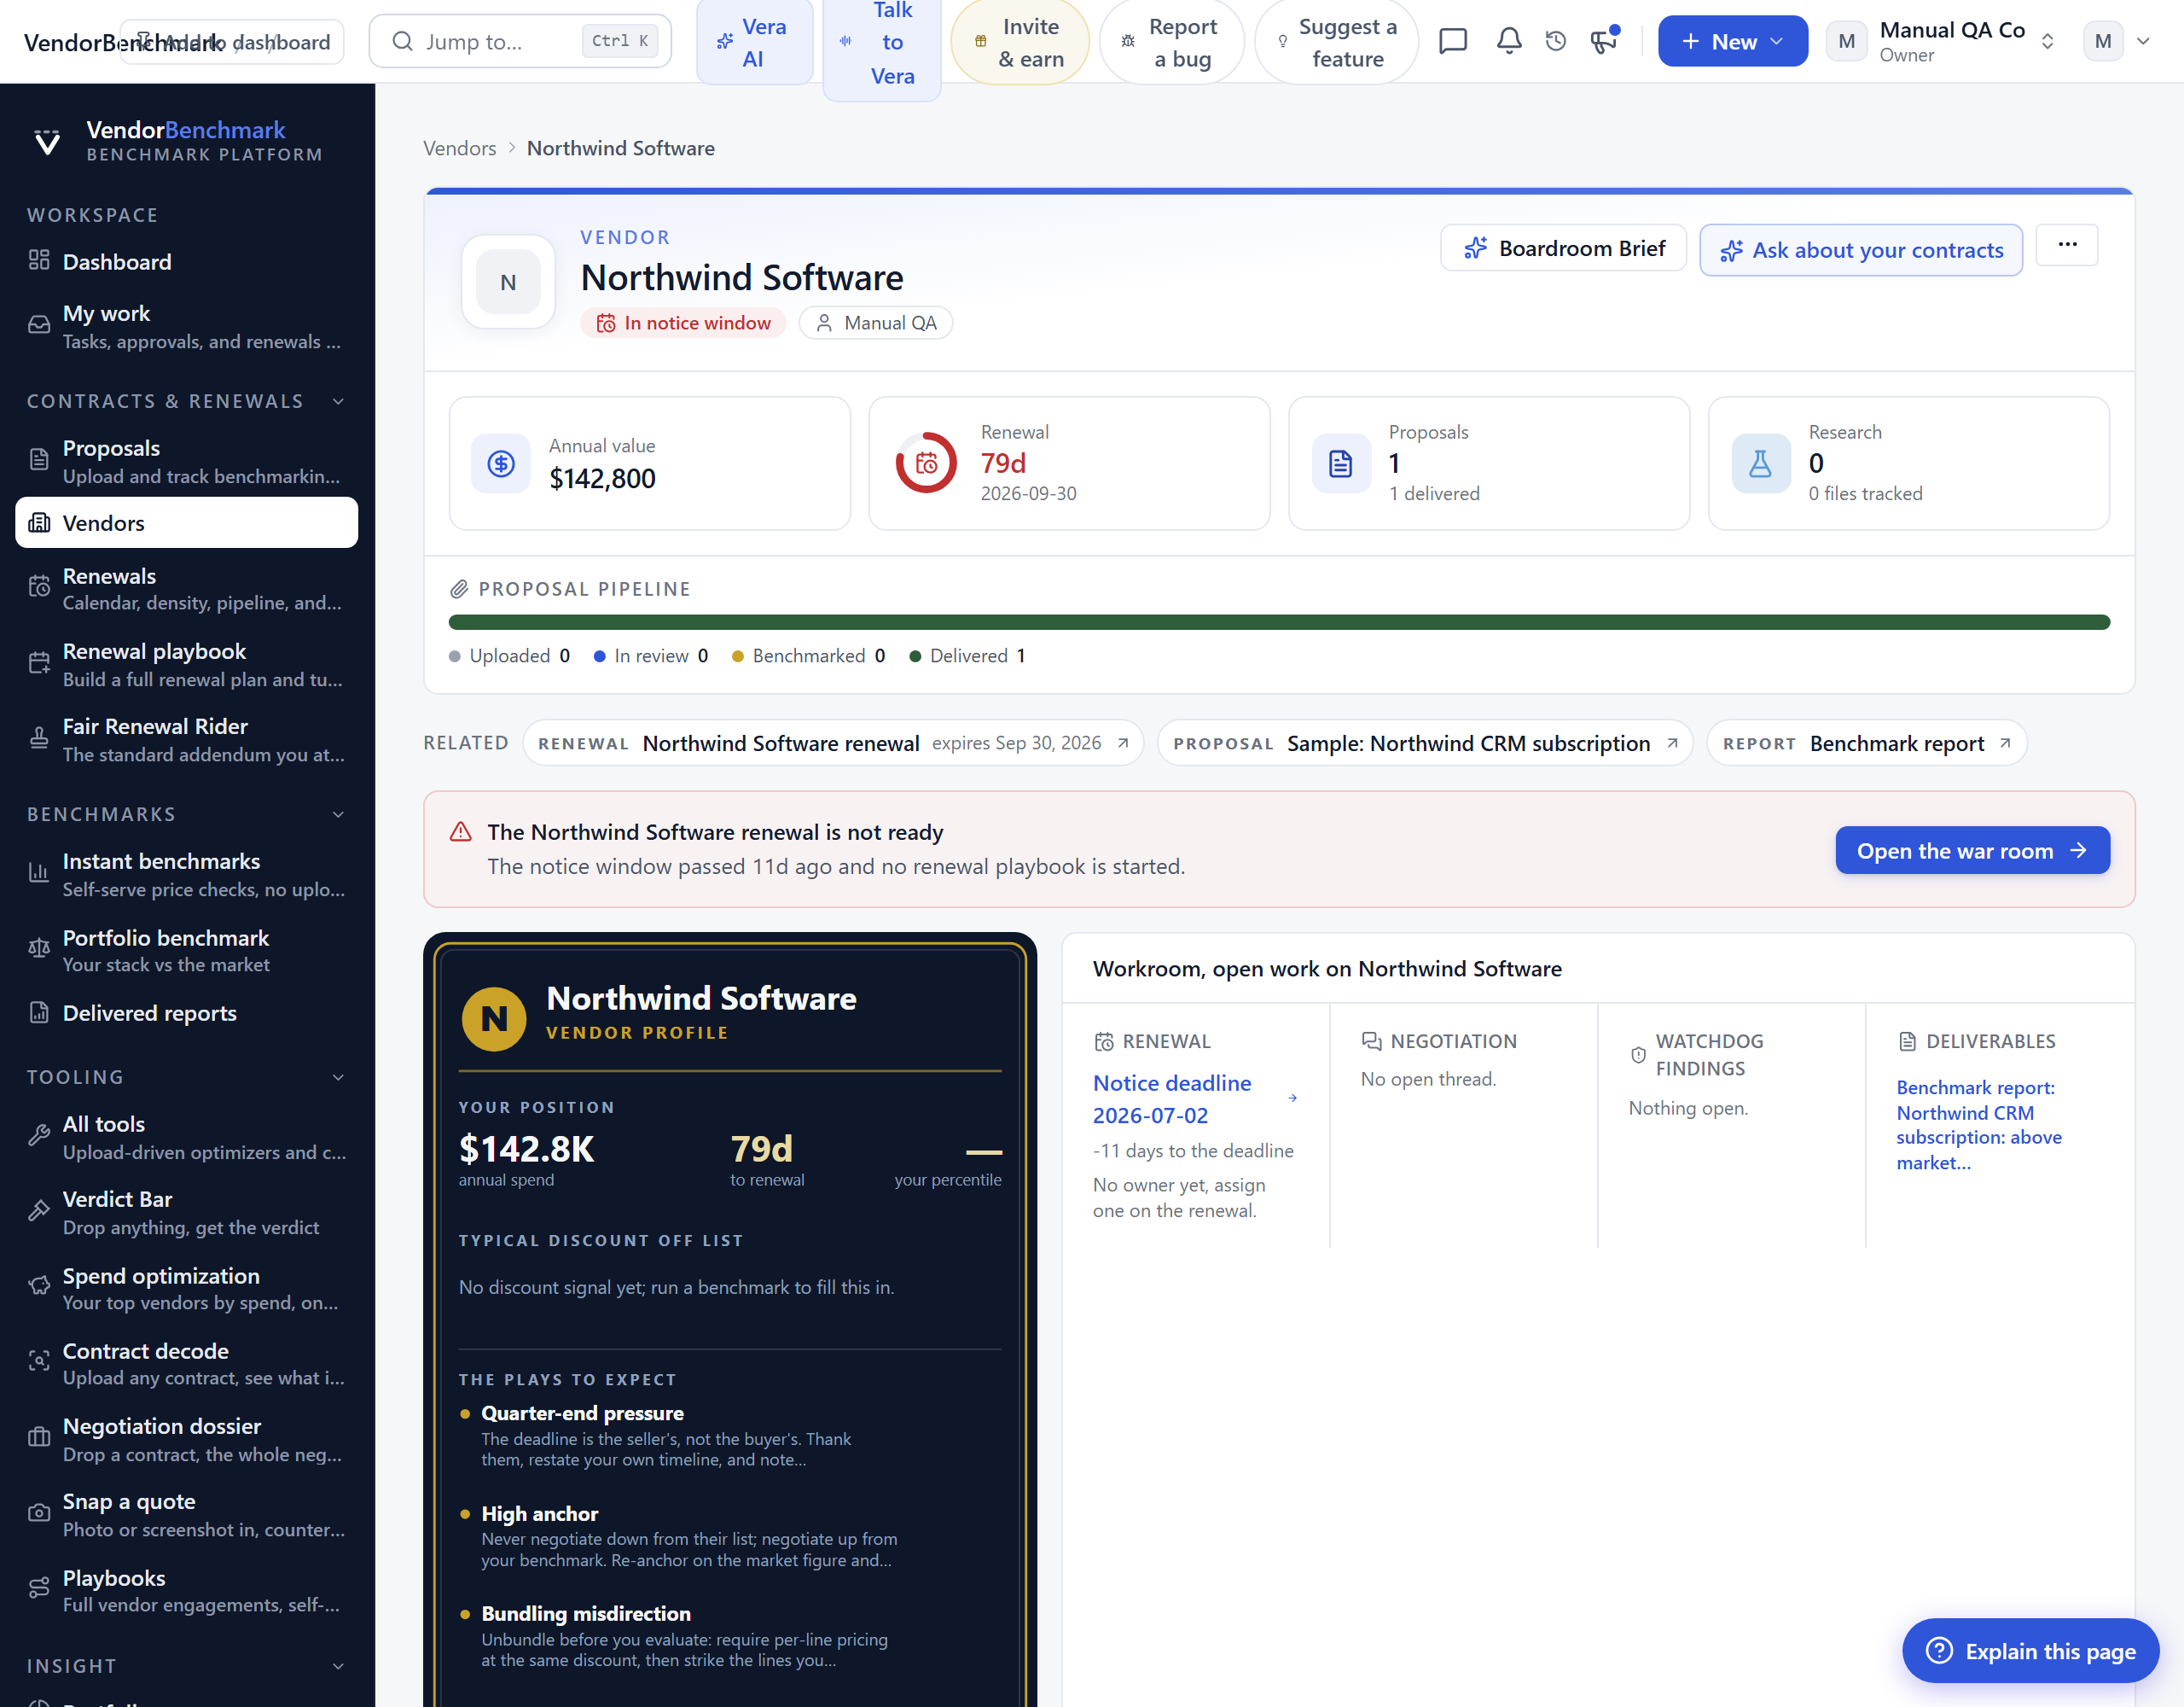The width and height of the screenshot is (2184, 1707).
Task: Click the VendorBenchmark logo in sidebar
Action: click(x=47, y=141)
